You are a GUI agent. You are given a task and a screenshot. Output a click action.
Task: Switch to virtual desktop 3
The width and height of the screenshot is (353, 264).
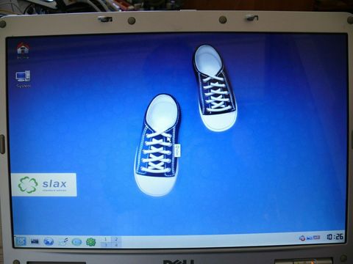[106, 245]
